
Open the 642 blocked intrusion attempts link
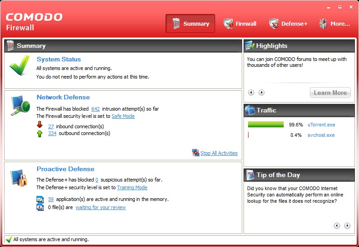tap(96, 109)
